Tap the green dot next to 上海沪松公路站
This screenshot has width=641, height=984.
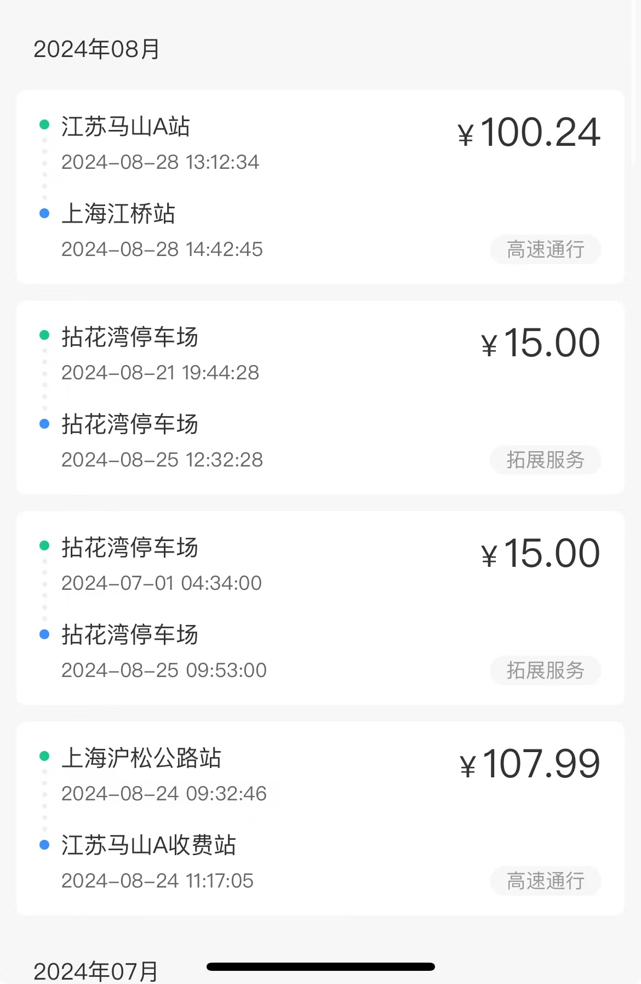44,757
